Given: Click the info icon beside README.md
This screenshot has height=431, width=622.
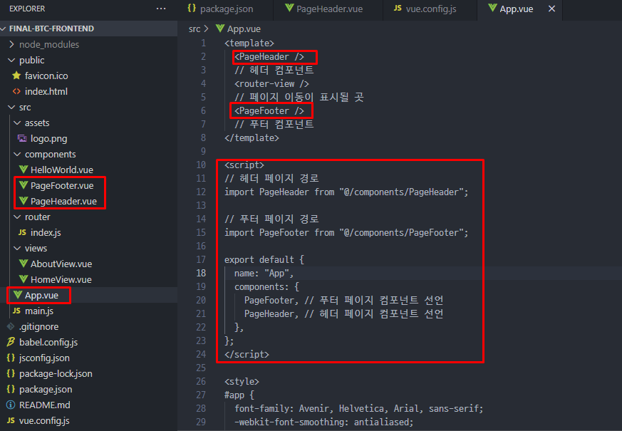Looking at the screenshot, I should tap(11, 405).
